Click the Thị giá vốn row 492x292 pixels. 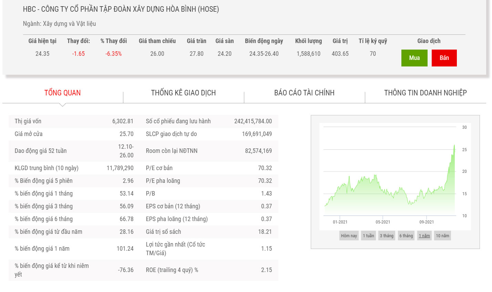[x=74, y=121]
